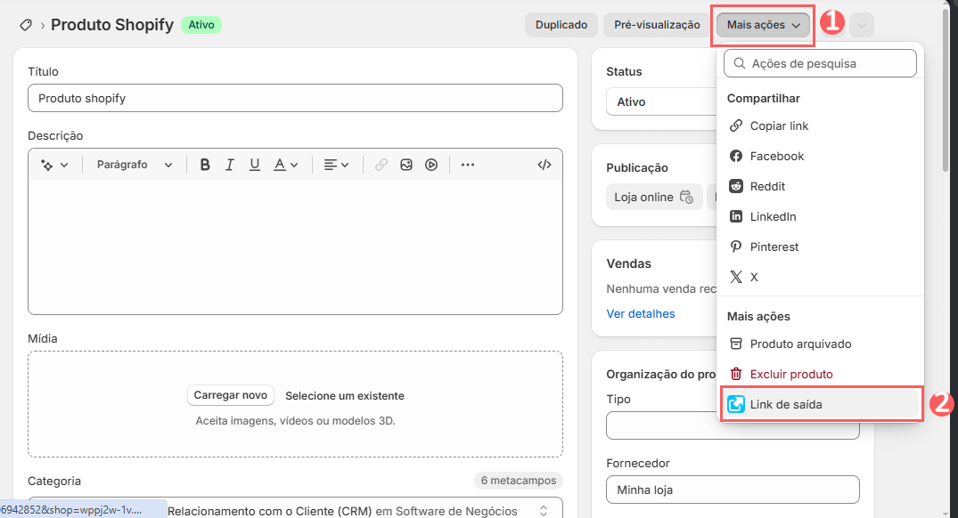
Task: Click the insert link icon in editor
Action: [x=381, y=165]
